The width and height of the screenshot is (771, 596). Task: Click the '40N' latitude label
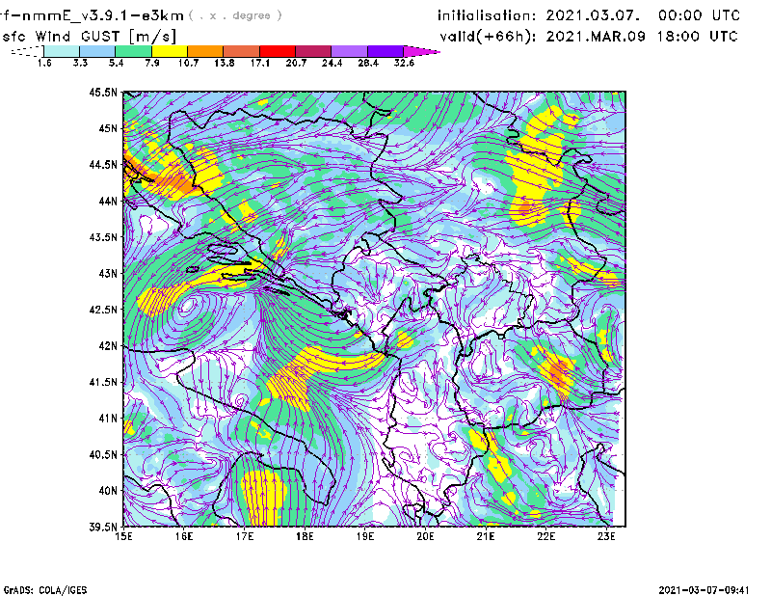click(108, 490)
